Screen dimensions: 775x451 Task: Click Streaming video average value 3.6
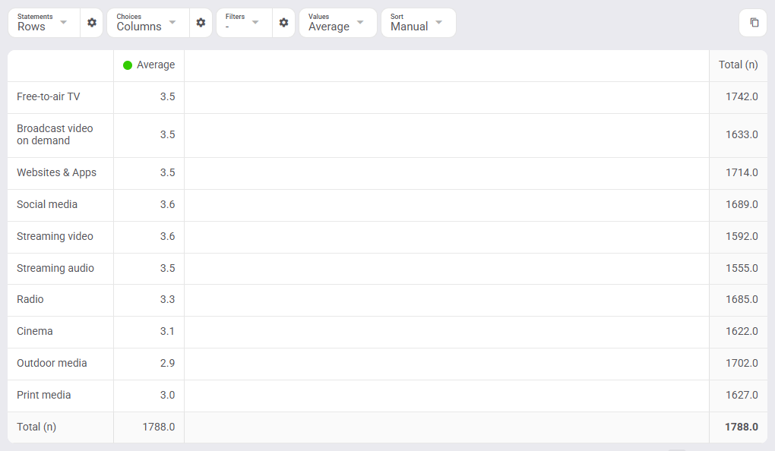168,236
